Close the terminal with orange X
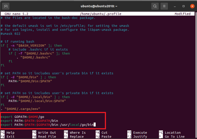Image resolution: width=197 pixels, height=139 pixels. coord(192,6)
